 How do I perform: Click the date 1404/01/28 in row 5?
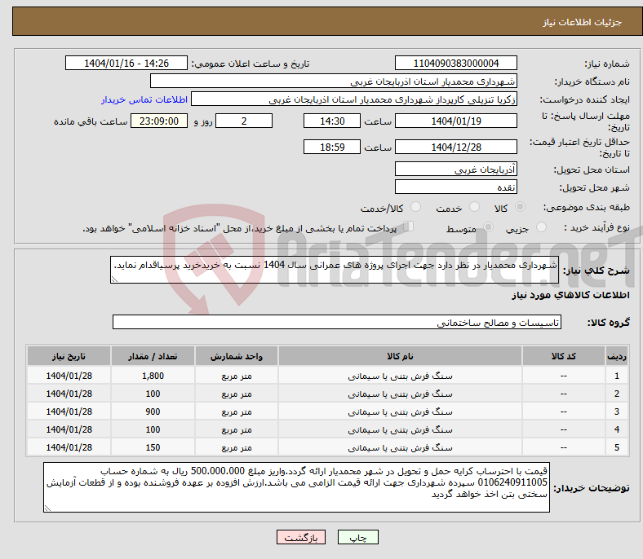pos(69,447)
